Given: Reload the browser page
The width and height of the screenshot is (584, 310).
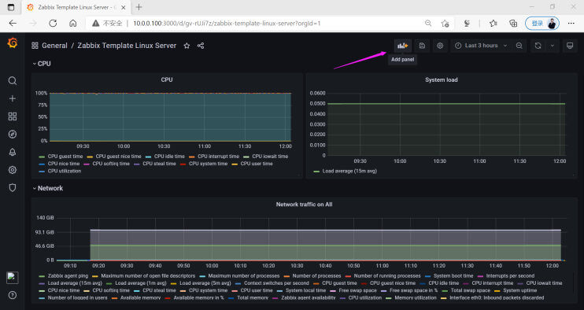Looking at the screenshot, I should pos(53,23).
